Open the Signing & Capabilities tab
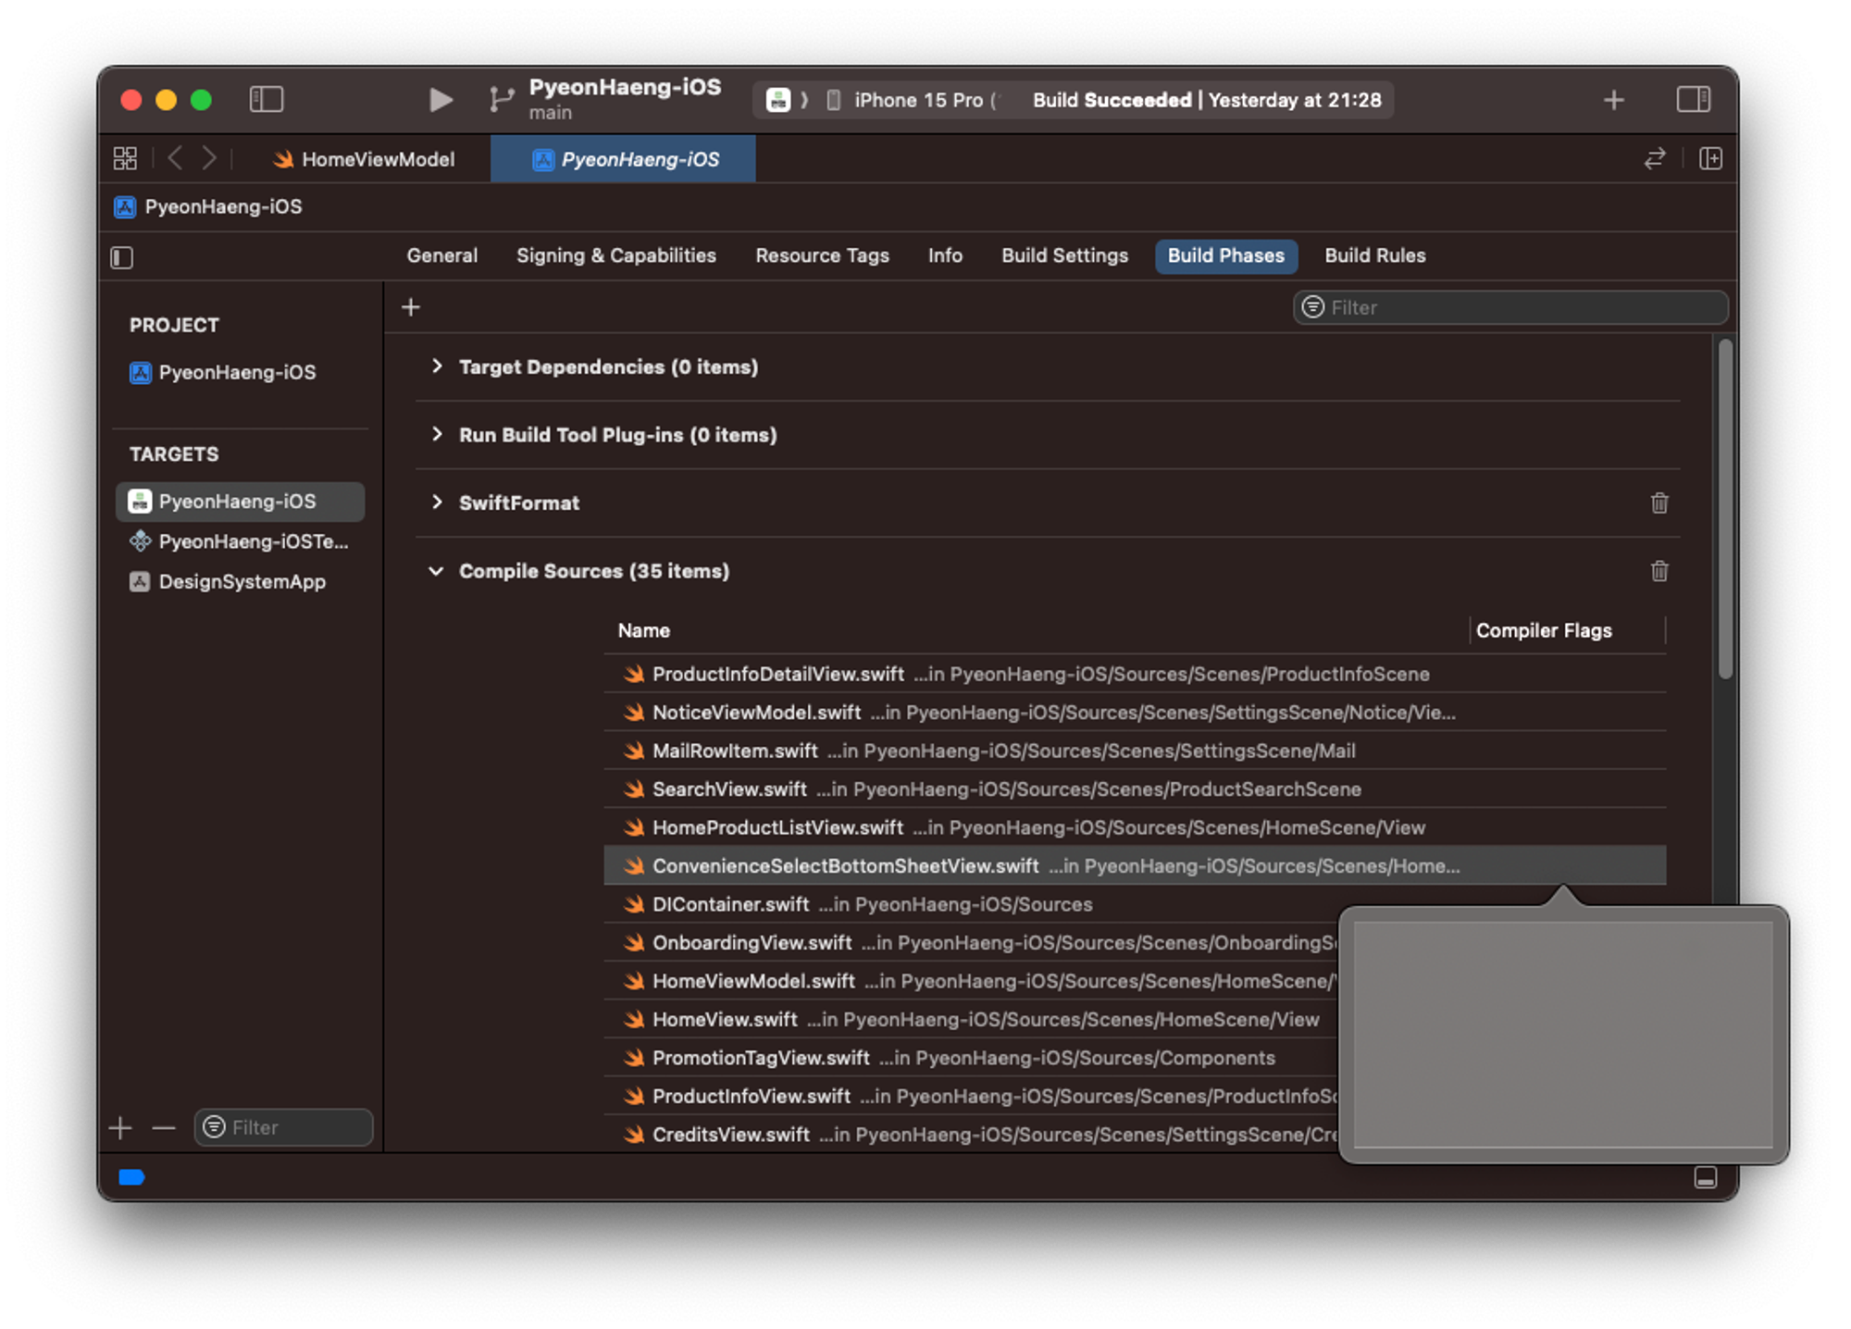This screenshot has height=1329, width=1851. pyautogui.click(x=615, y=255)
